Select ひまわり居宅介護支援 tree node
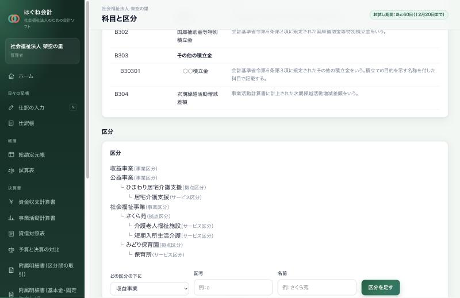This screenshot has height=298, width=460. click(x=154, y=187)
